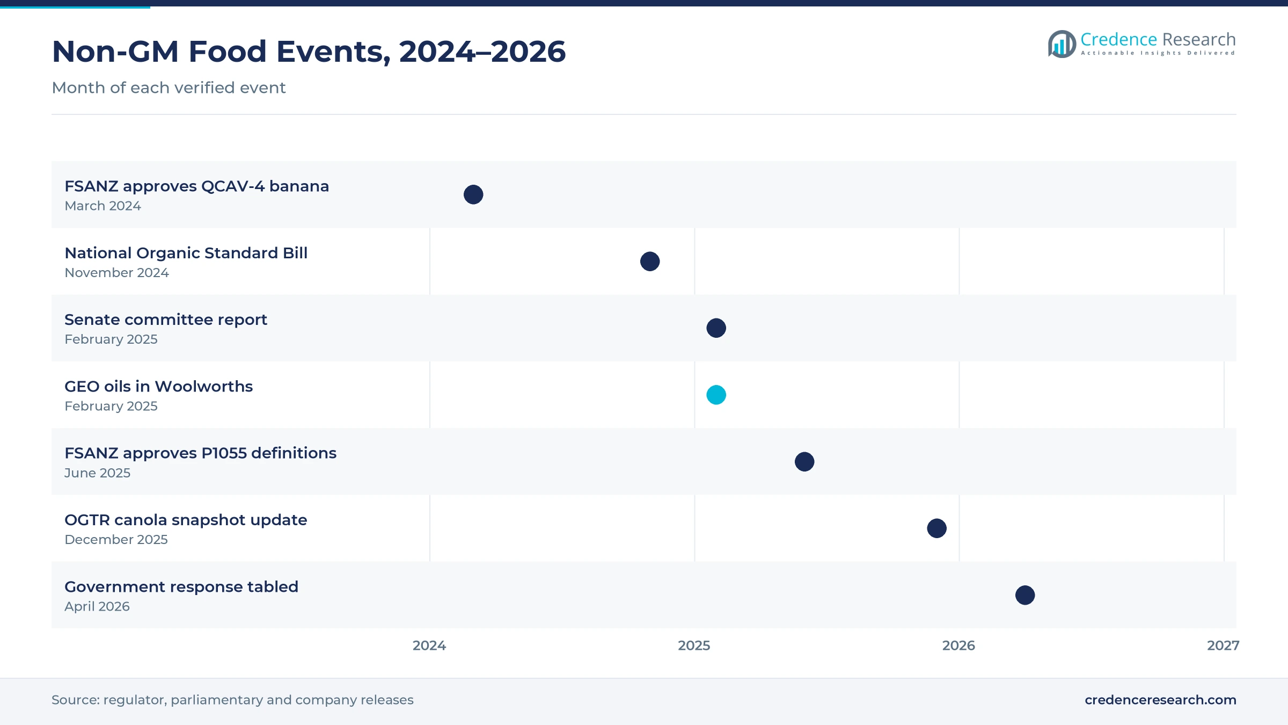Click the Government response tabled April 2026 dot

(x=1025, y=595)
